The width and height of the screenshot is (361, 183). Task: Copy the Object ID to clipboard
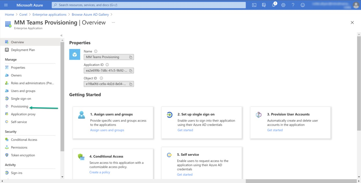pyautogui.click(x=131, y=84)
